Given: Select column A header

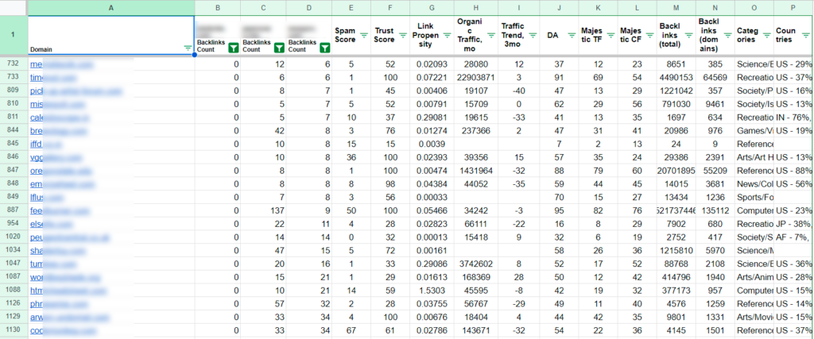Looking at the screenshot, I should point(110,7).
